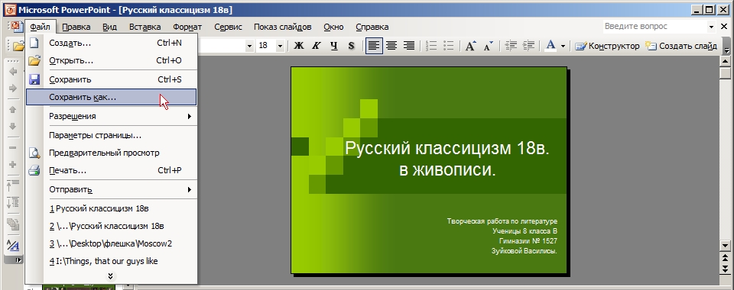Open the Формат menu
The height and width of the screenshot is (290, 734).
tap(187, 27)
